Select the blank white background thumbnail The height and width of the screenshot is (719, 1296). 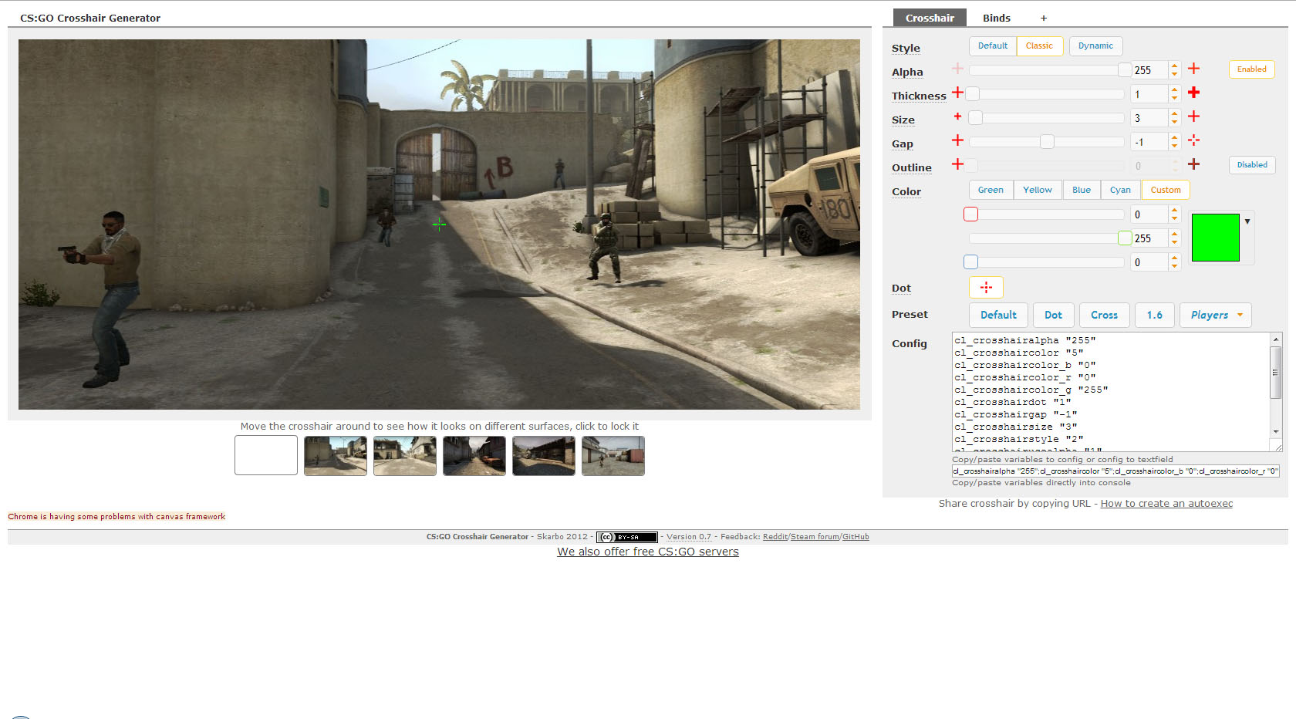click(266, 455)
